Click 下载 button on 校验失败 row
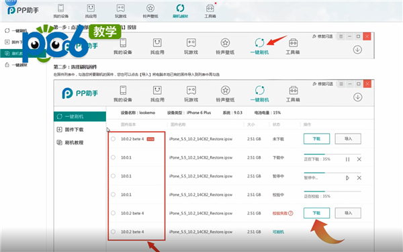Image resolution: width=403 pixels, height=252 pixels. point(316,213)
